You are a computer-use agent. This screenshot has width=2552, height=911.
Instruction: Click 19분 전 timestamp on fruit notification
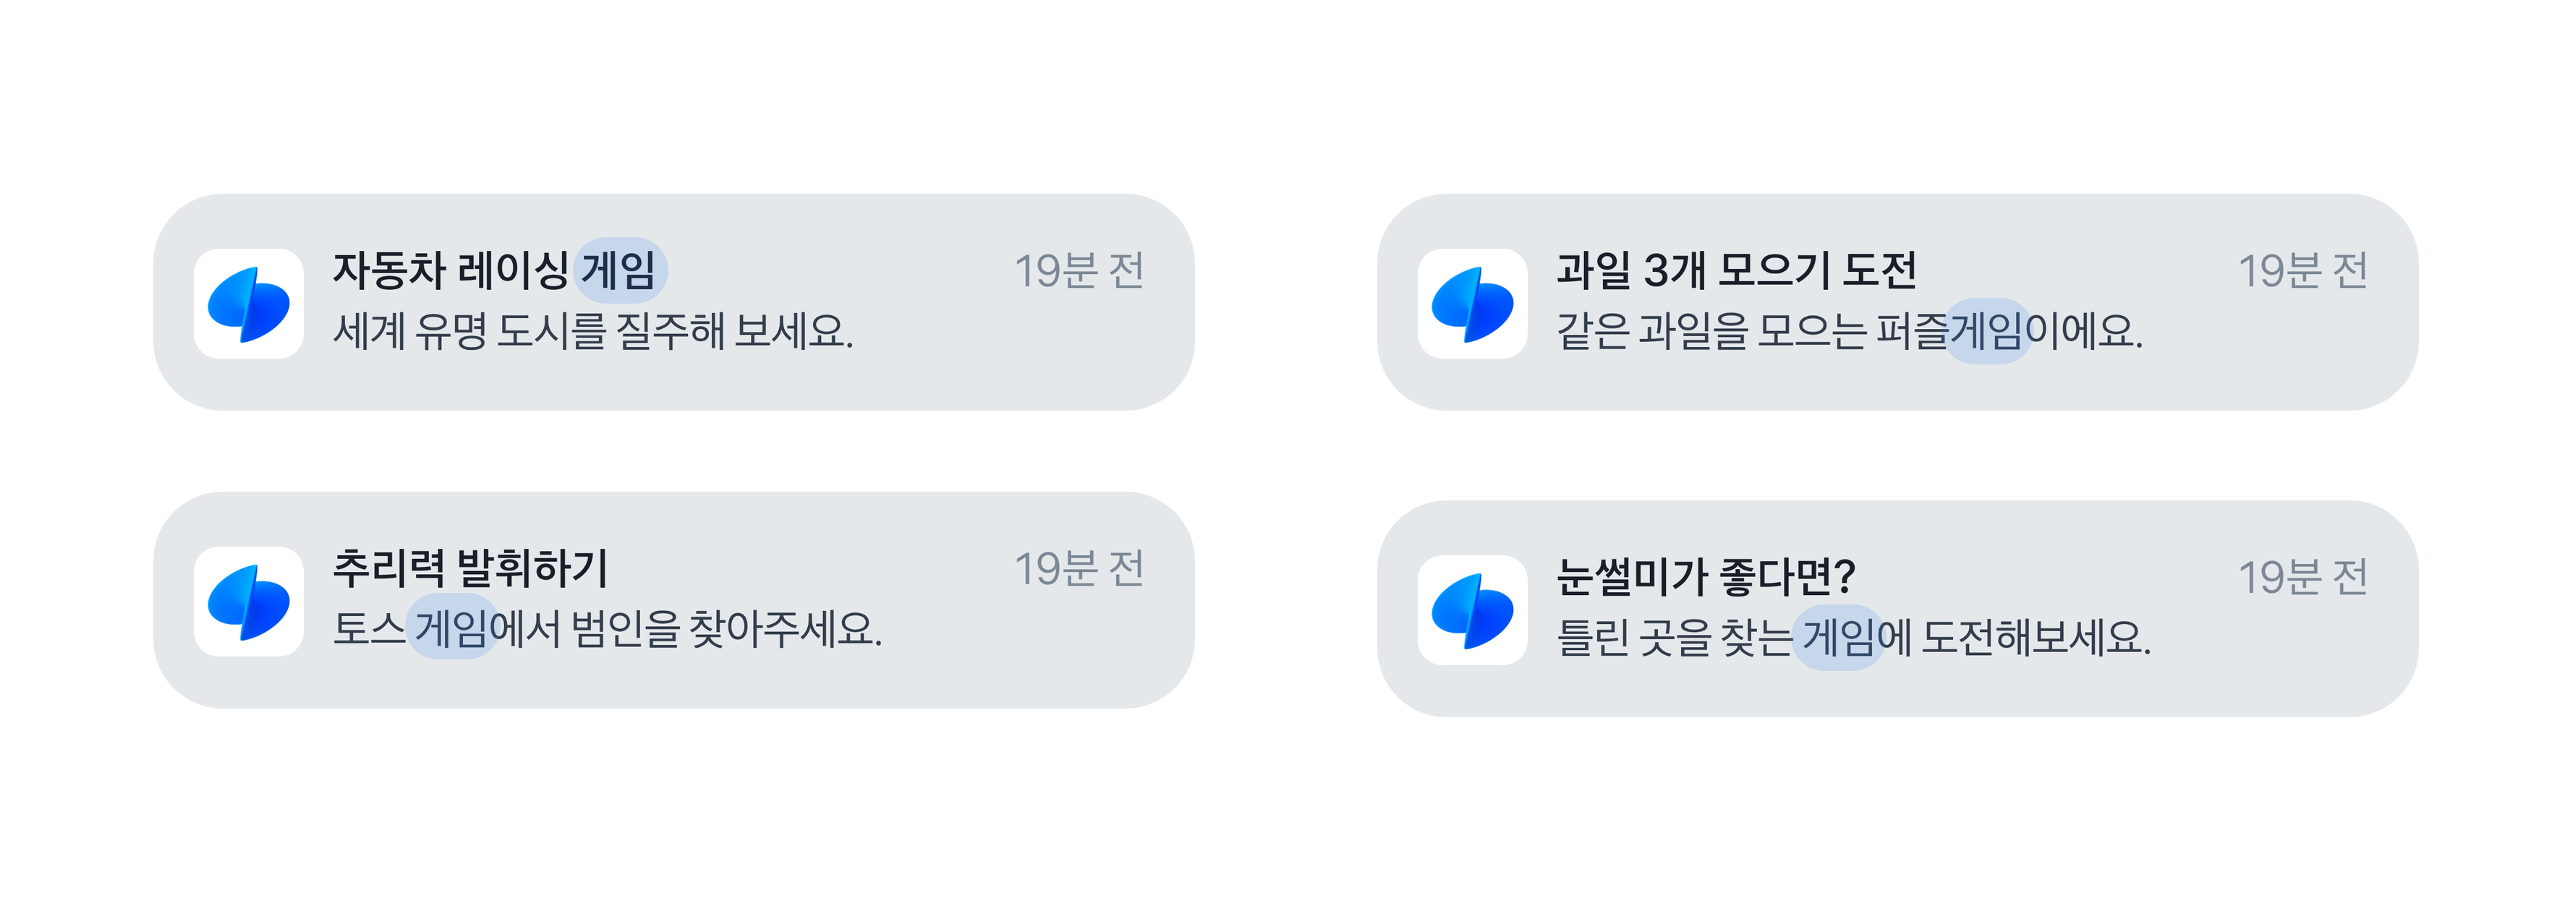coord(2302,270)
